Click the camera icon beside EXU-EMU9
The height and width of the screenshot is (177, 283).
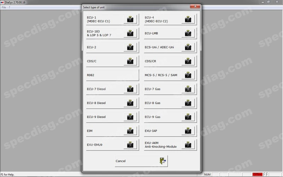(130, 145)
